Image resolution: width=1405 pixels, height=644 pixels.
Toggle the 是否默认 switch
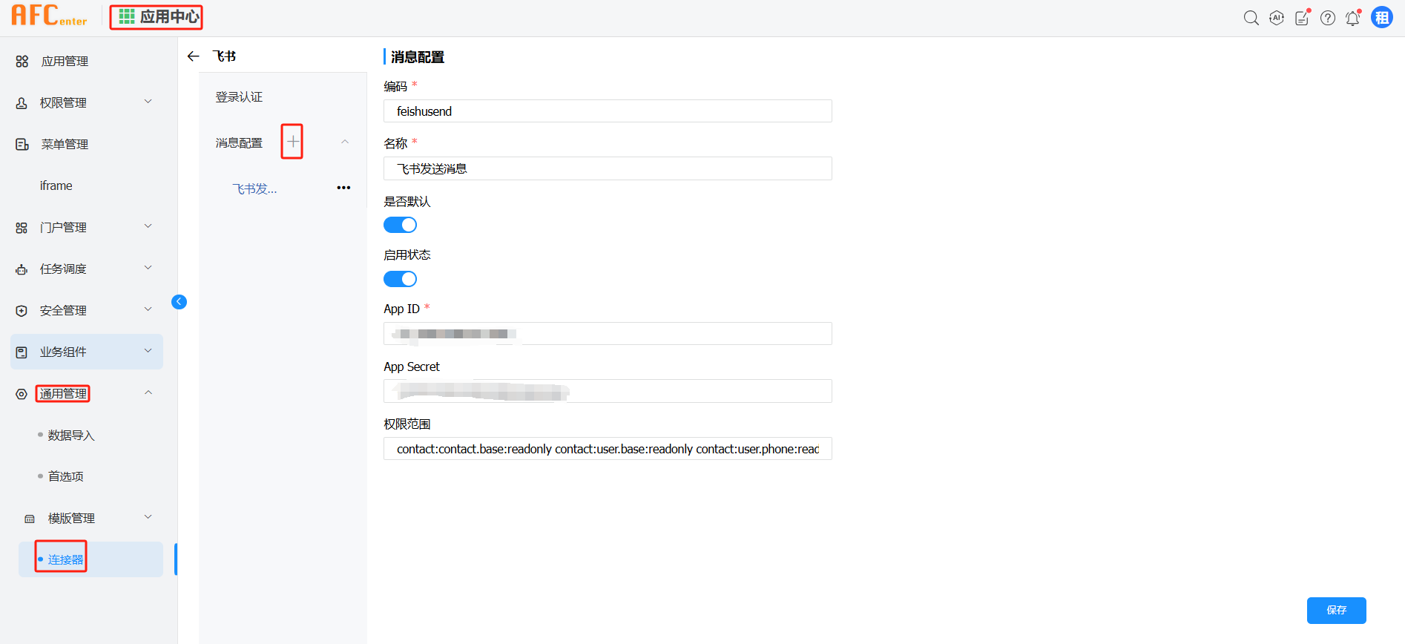[x=400, y=225]
